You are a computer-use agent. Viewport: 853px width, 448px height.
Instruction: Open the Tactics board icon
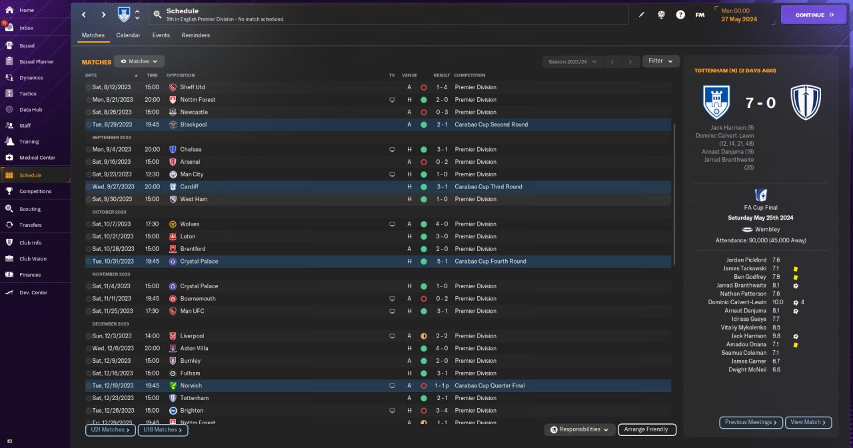point(9,94)
